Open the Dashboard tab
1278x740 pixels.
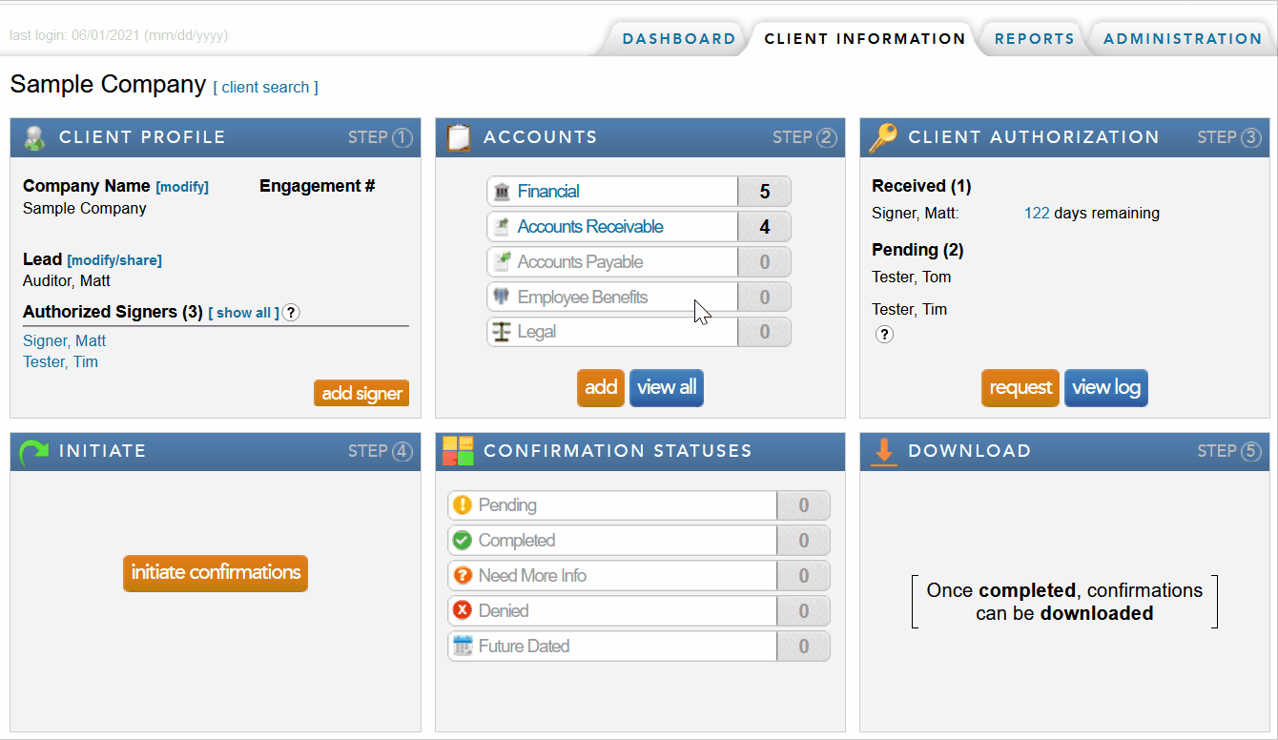(678, 38)
